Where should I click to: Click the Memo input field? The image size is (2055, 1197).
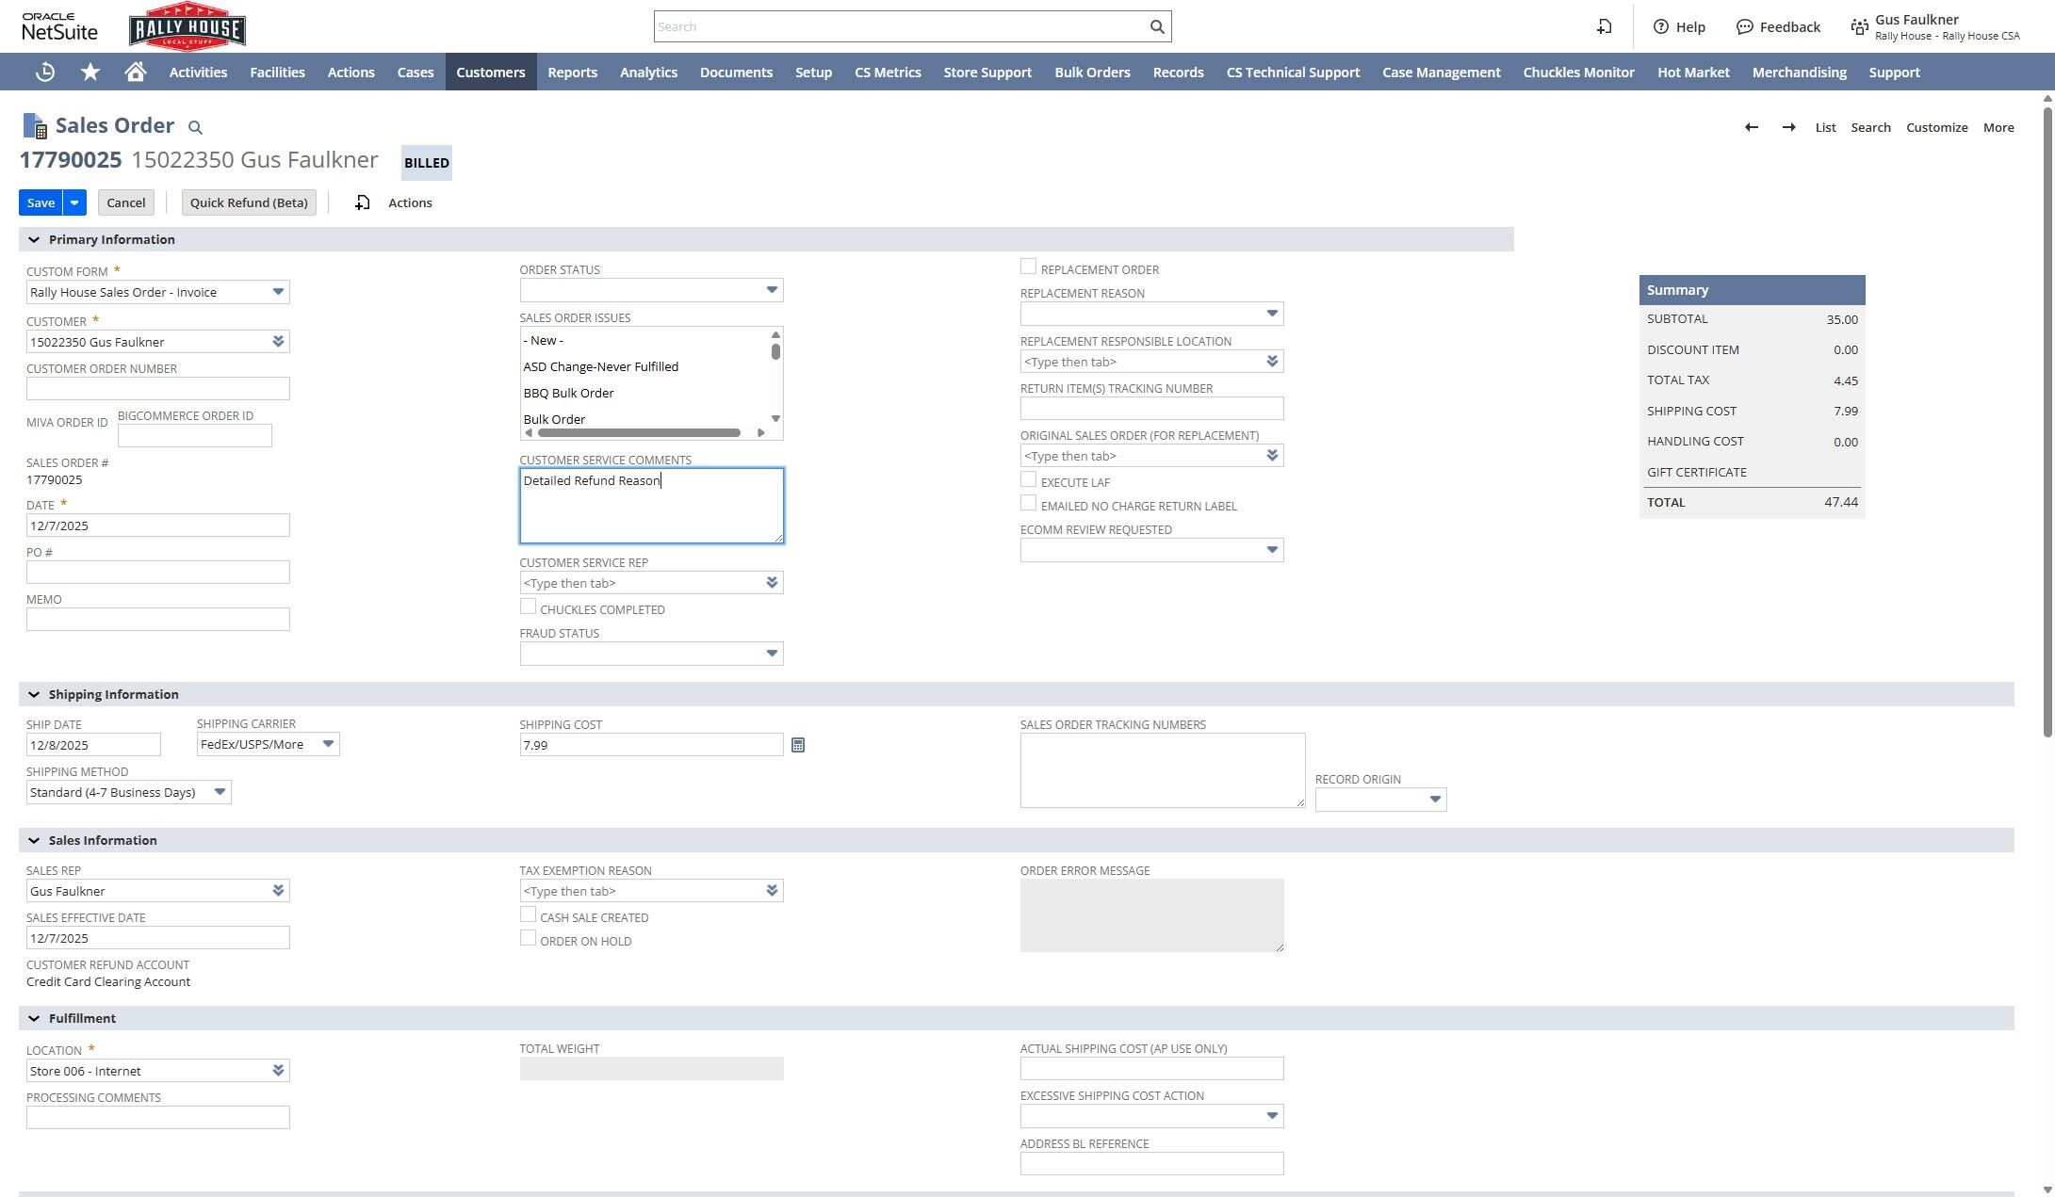coord(157,619)
